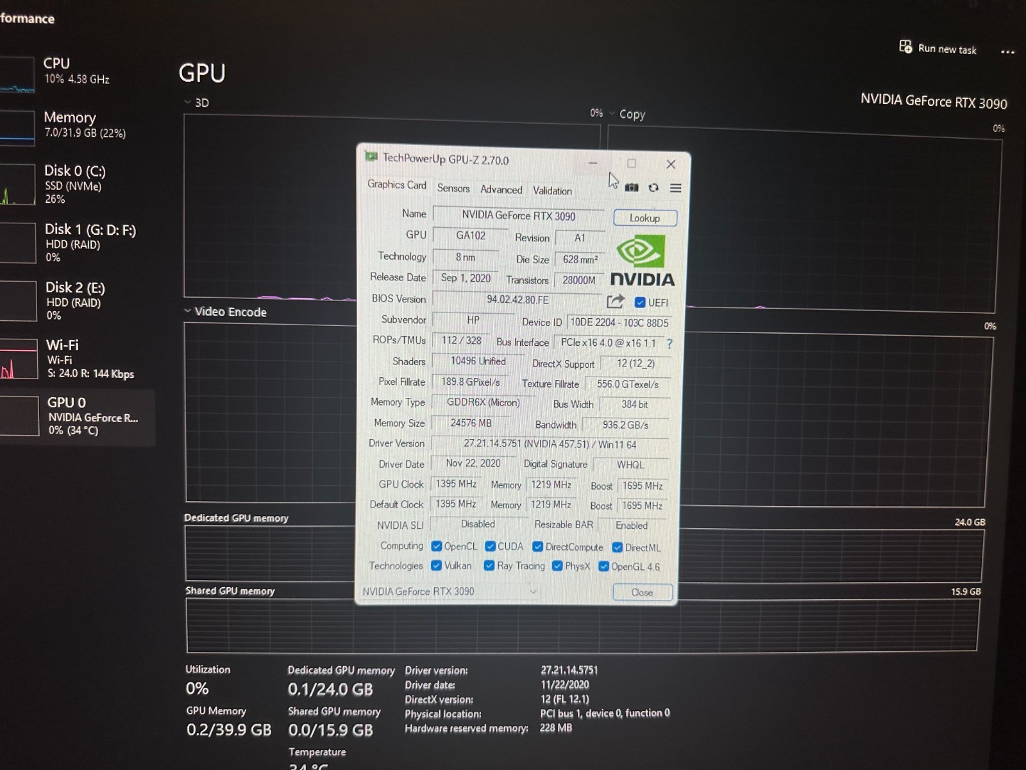
Task: Click the Close button in GPU-Z
Action: tap(642, 592)
